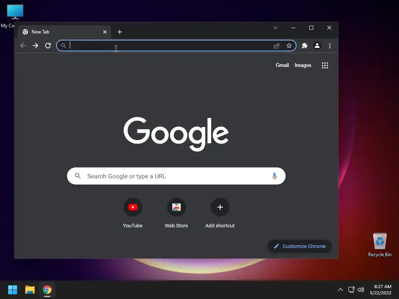Click the magnifier in Google search box
This screenshot has height=299, width=399.
pyautogui.click(x=78, y=176)
